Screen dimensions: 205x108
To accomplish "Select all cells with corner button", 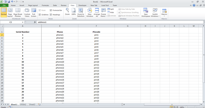I will point(2,26).
